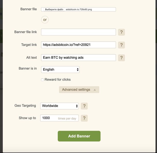Screen dimensions: 157x153
Task: Enable the Reward for clicks checkbox
Action: [42, 80]
